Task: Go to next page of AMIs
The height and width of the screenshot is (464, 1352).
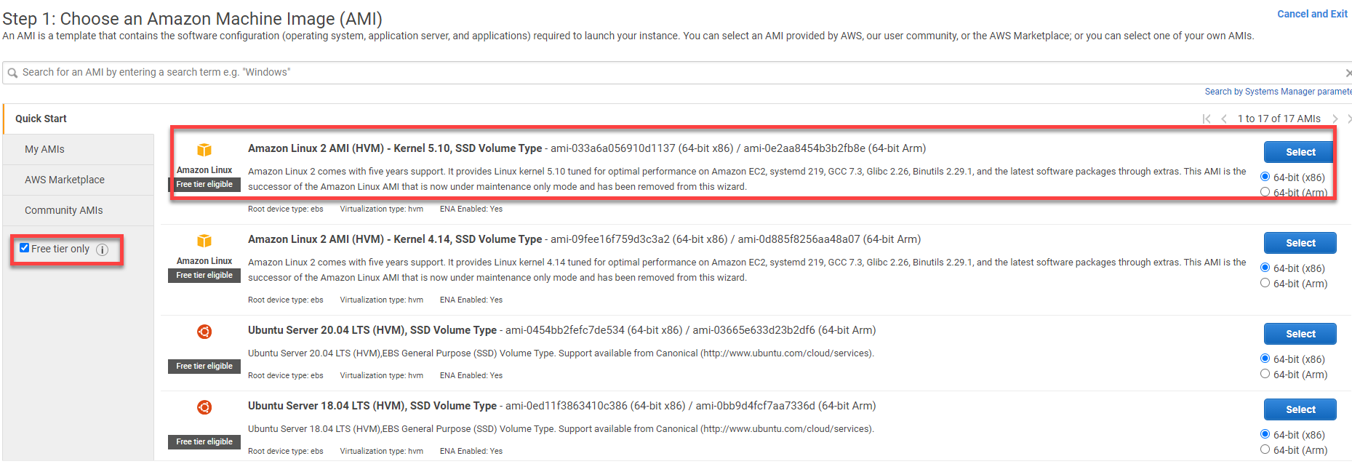Action: (x=1335, y=119)
